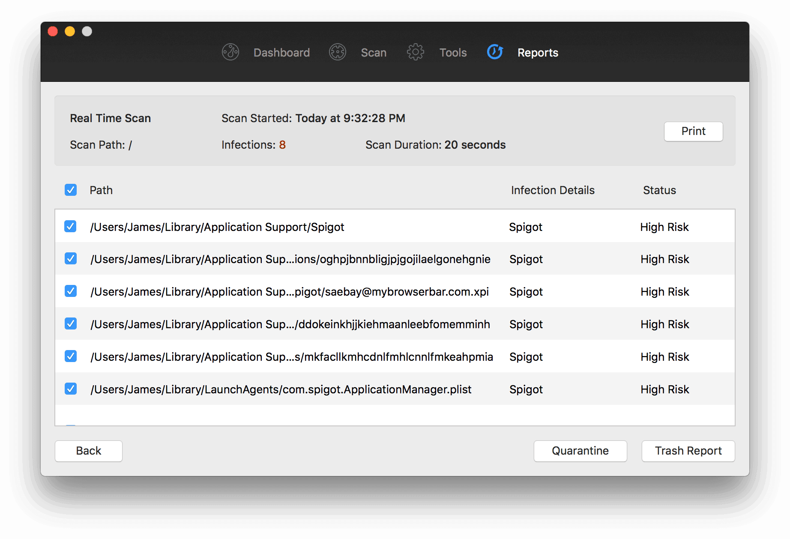Select the mkfacllkmhcdnlfmhlcnnlfmkeahpmia path row

coord(291,357)
